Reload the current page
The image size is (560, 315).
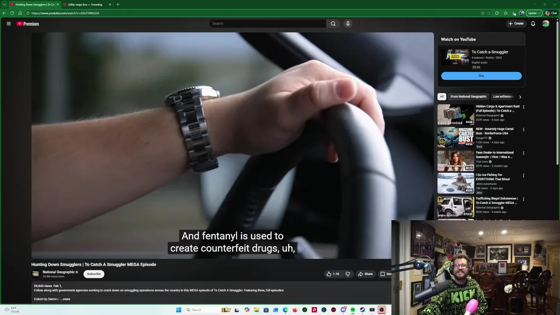click(12, 13)
